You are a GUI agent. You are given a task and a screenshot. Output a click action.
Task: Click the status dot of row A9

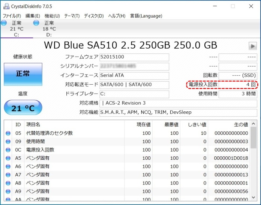coord(8,191)
